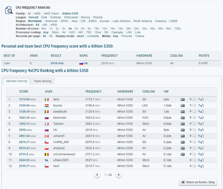Image resolution: width=223 pixels, height=189 pixels.
Task: Select the x86 architecture filter
Action: 45,25
